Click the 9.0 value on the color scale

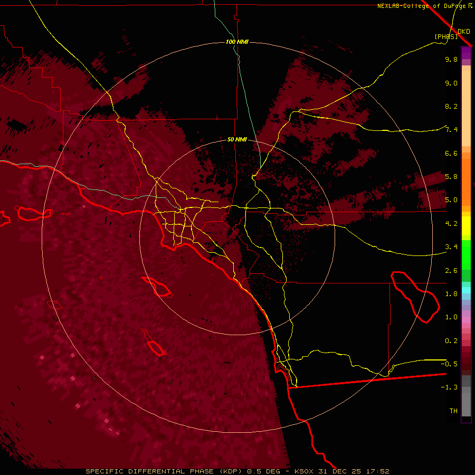(451, 83)
